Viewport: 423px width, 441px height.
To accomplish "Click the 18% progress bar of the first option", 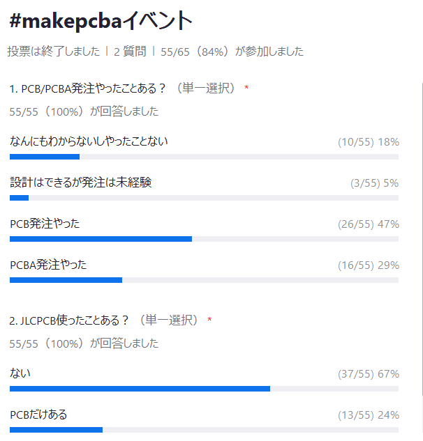I will pyautogui.click(x=204, y=157).
